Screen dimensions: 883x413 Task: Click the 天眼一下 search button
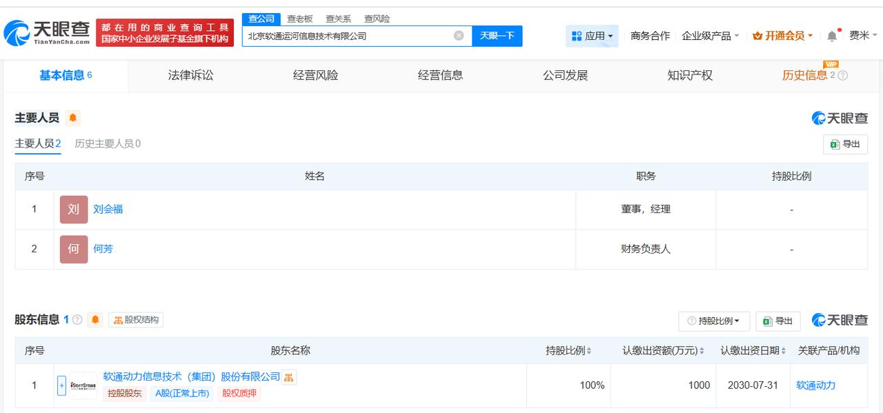pyautogui.click(x=497, y=36)
